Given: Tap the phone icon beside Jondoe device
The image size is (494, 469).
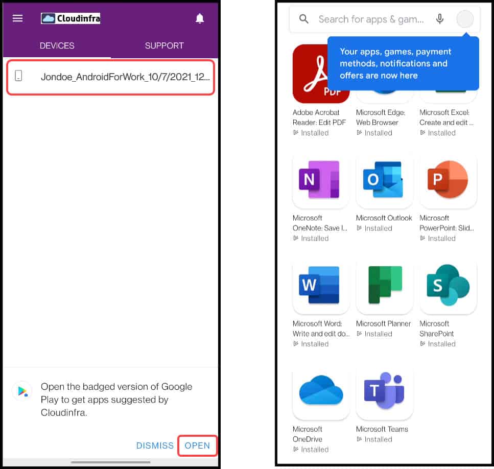Looking at the screenshot, I should tap(18, 76).
